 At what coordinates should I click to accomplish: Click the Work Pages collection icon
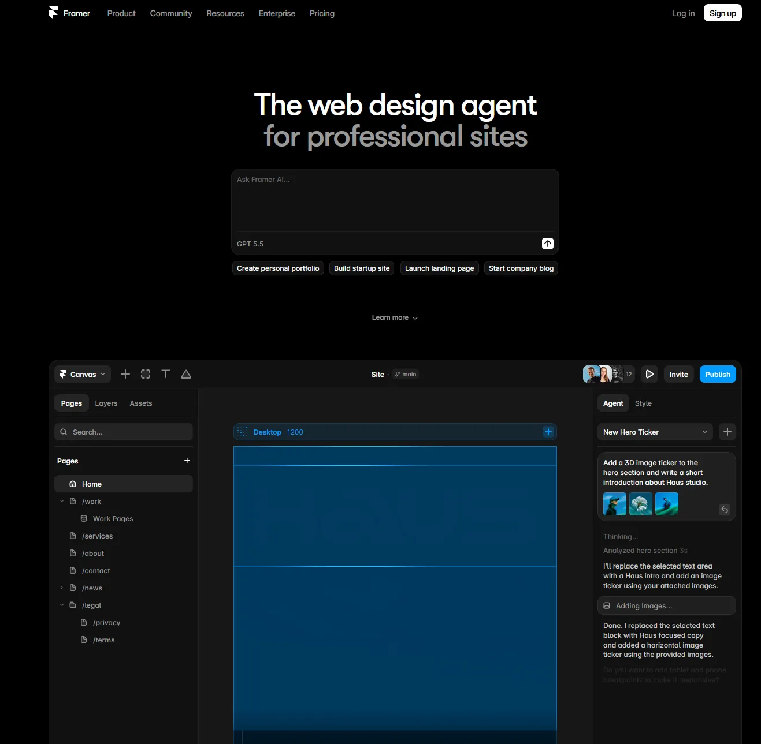pos(84,518)
